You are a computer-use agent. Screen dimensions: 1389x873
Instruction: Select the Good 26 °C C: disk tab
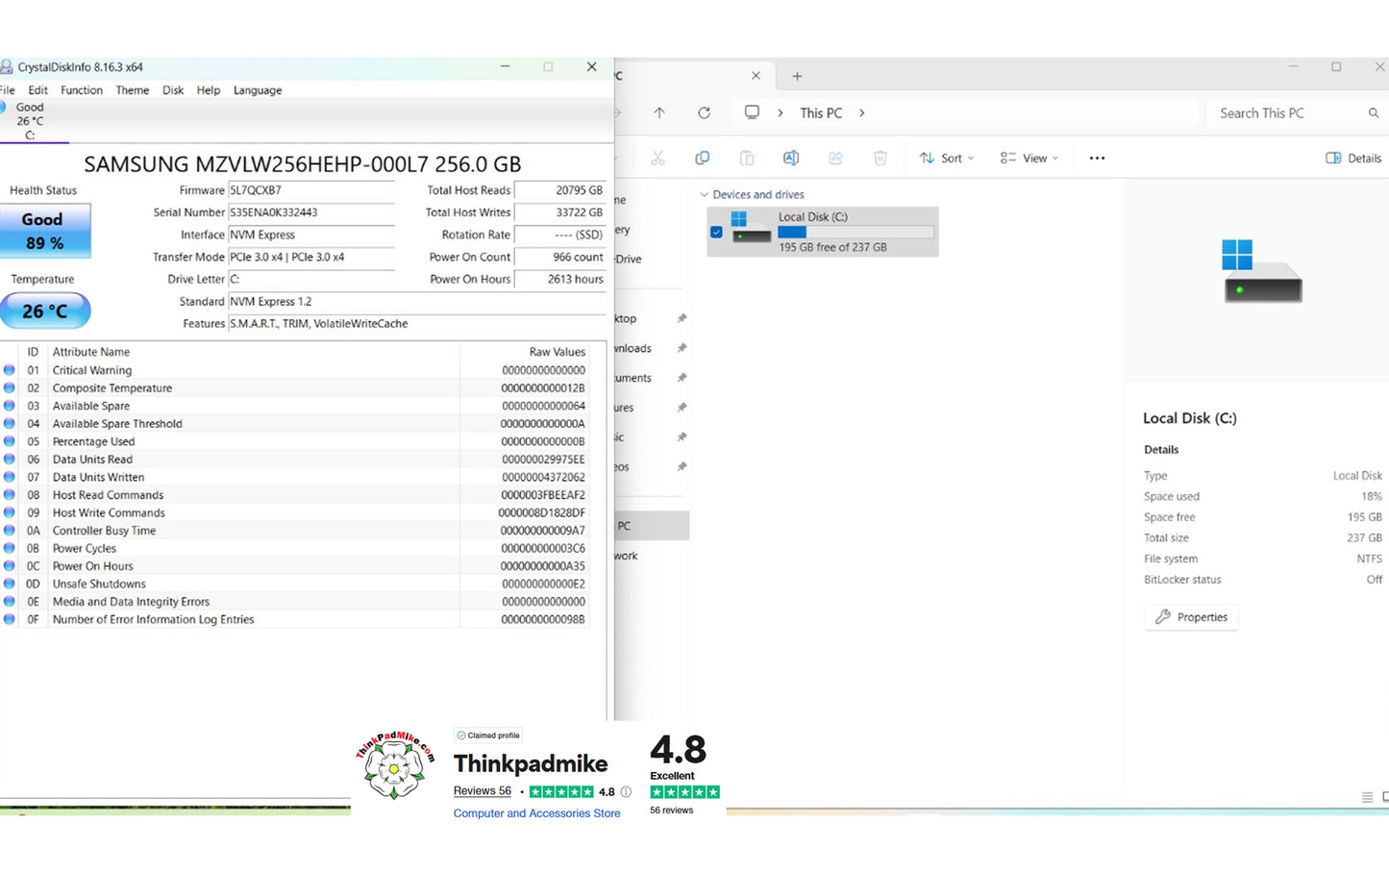29,121
